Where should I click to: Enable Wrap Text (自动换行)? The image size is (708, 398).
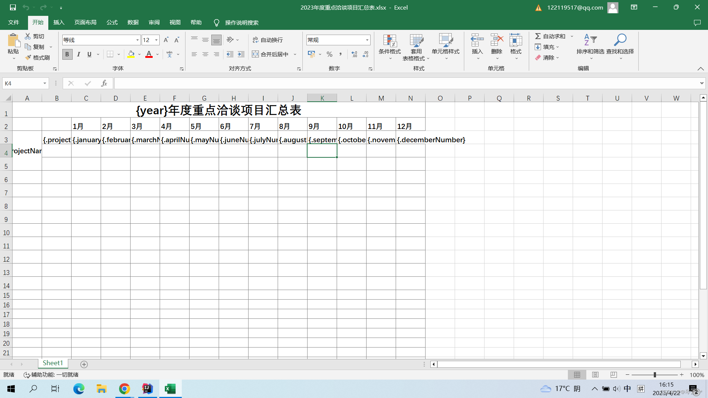268,39
